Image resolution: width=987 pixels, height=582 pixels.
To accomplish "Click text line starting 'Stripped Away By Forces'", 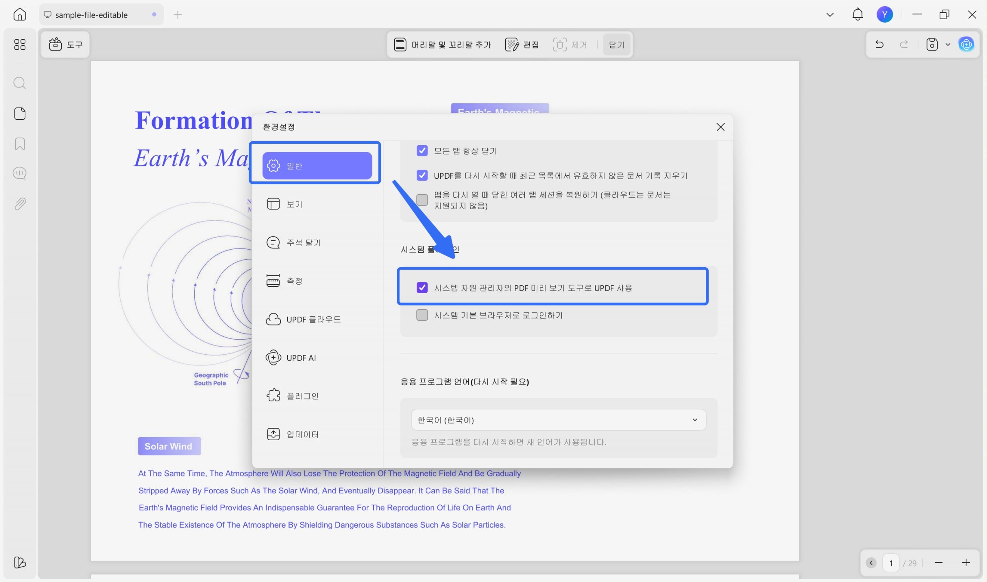I will click(321, 491).
